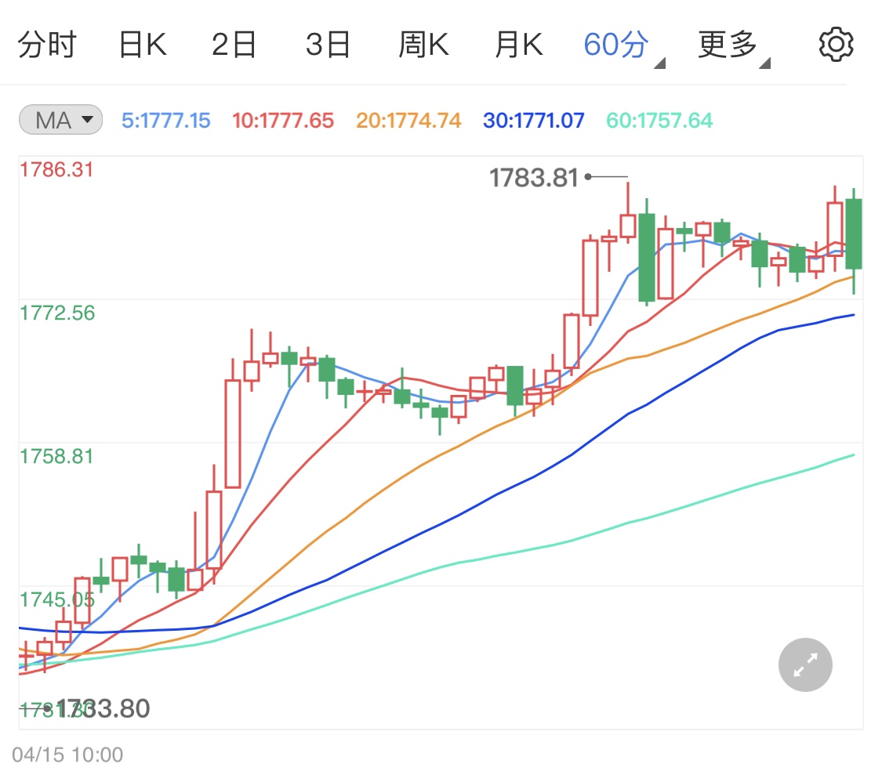The height and width of the screenshot is (771, 882).
Task: Open the chart settings gear icon
Action: 836,45
